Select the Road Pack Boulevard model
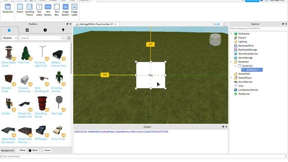This screenshot has width=288, height=162. [x=9, y=134]
